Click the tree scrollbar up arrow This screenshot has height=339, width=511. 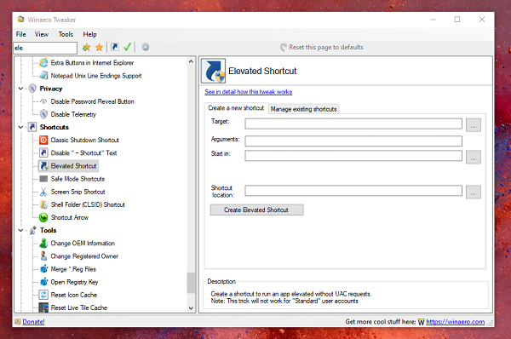click(x=191, y=61)
